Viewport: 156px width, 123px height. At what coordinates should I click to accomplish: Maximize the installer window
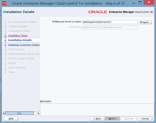140,2
